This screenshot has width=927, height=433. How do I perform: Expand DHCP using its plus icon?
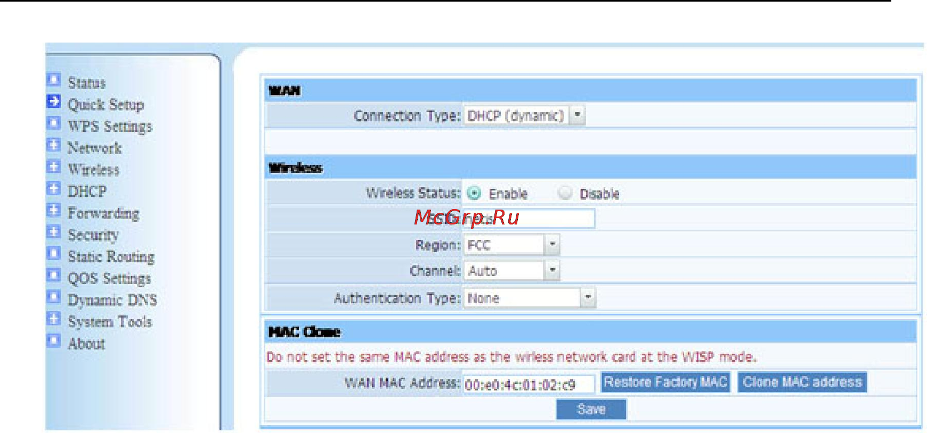53,188
